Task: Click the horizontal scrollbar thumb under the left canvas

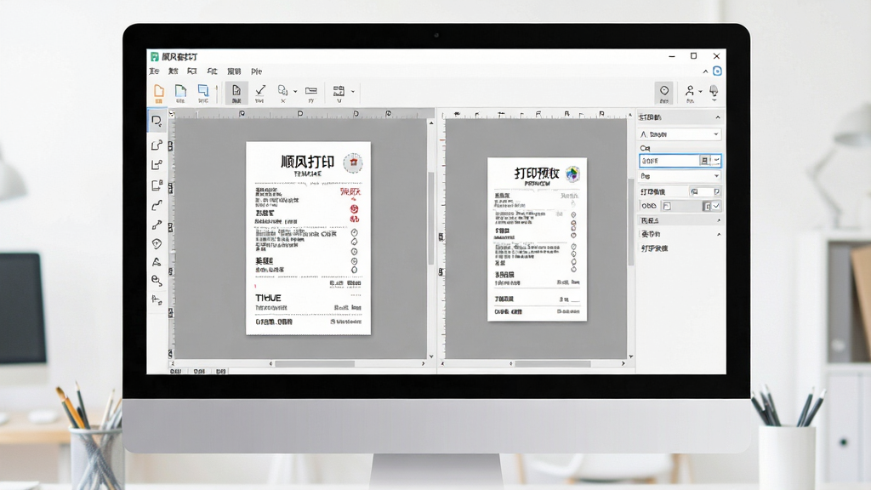Action: point(315,364)
